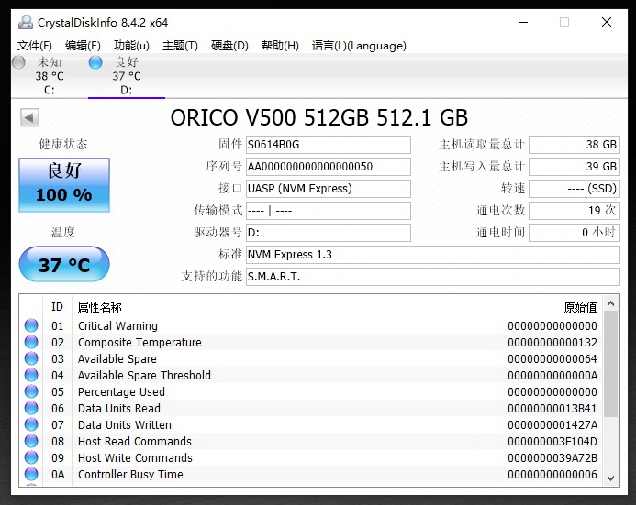This screenshot has height=505, width=636.
Task: Click the ID column header
Action: [x=57, y=307]
